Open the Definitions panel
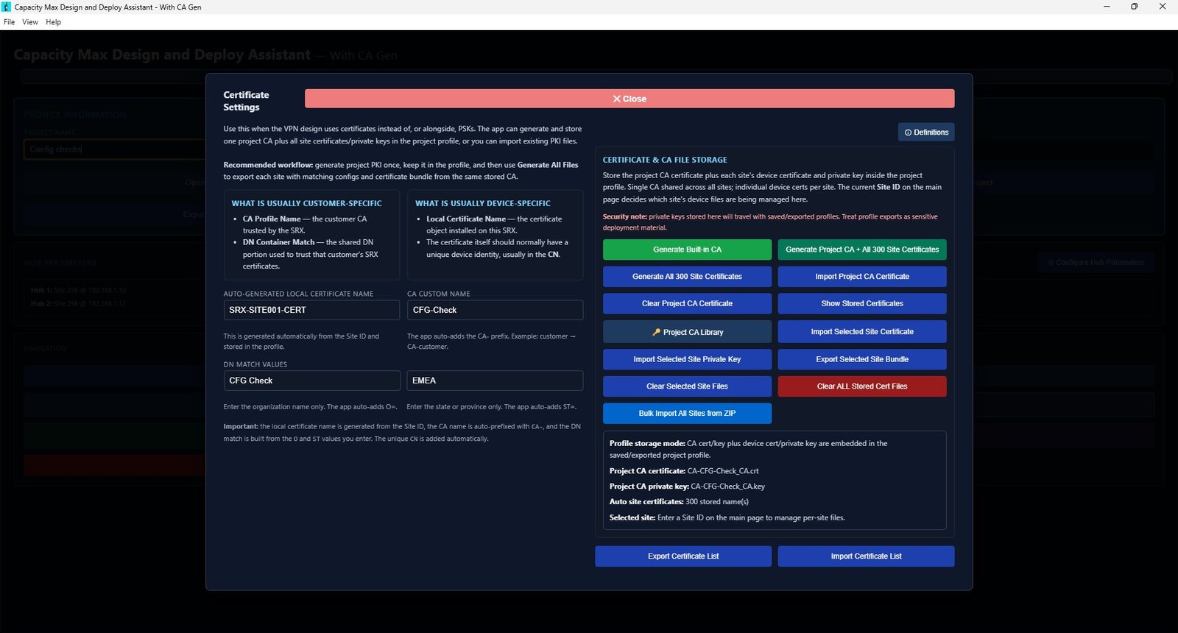 (926, 132)
